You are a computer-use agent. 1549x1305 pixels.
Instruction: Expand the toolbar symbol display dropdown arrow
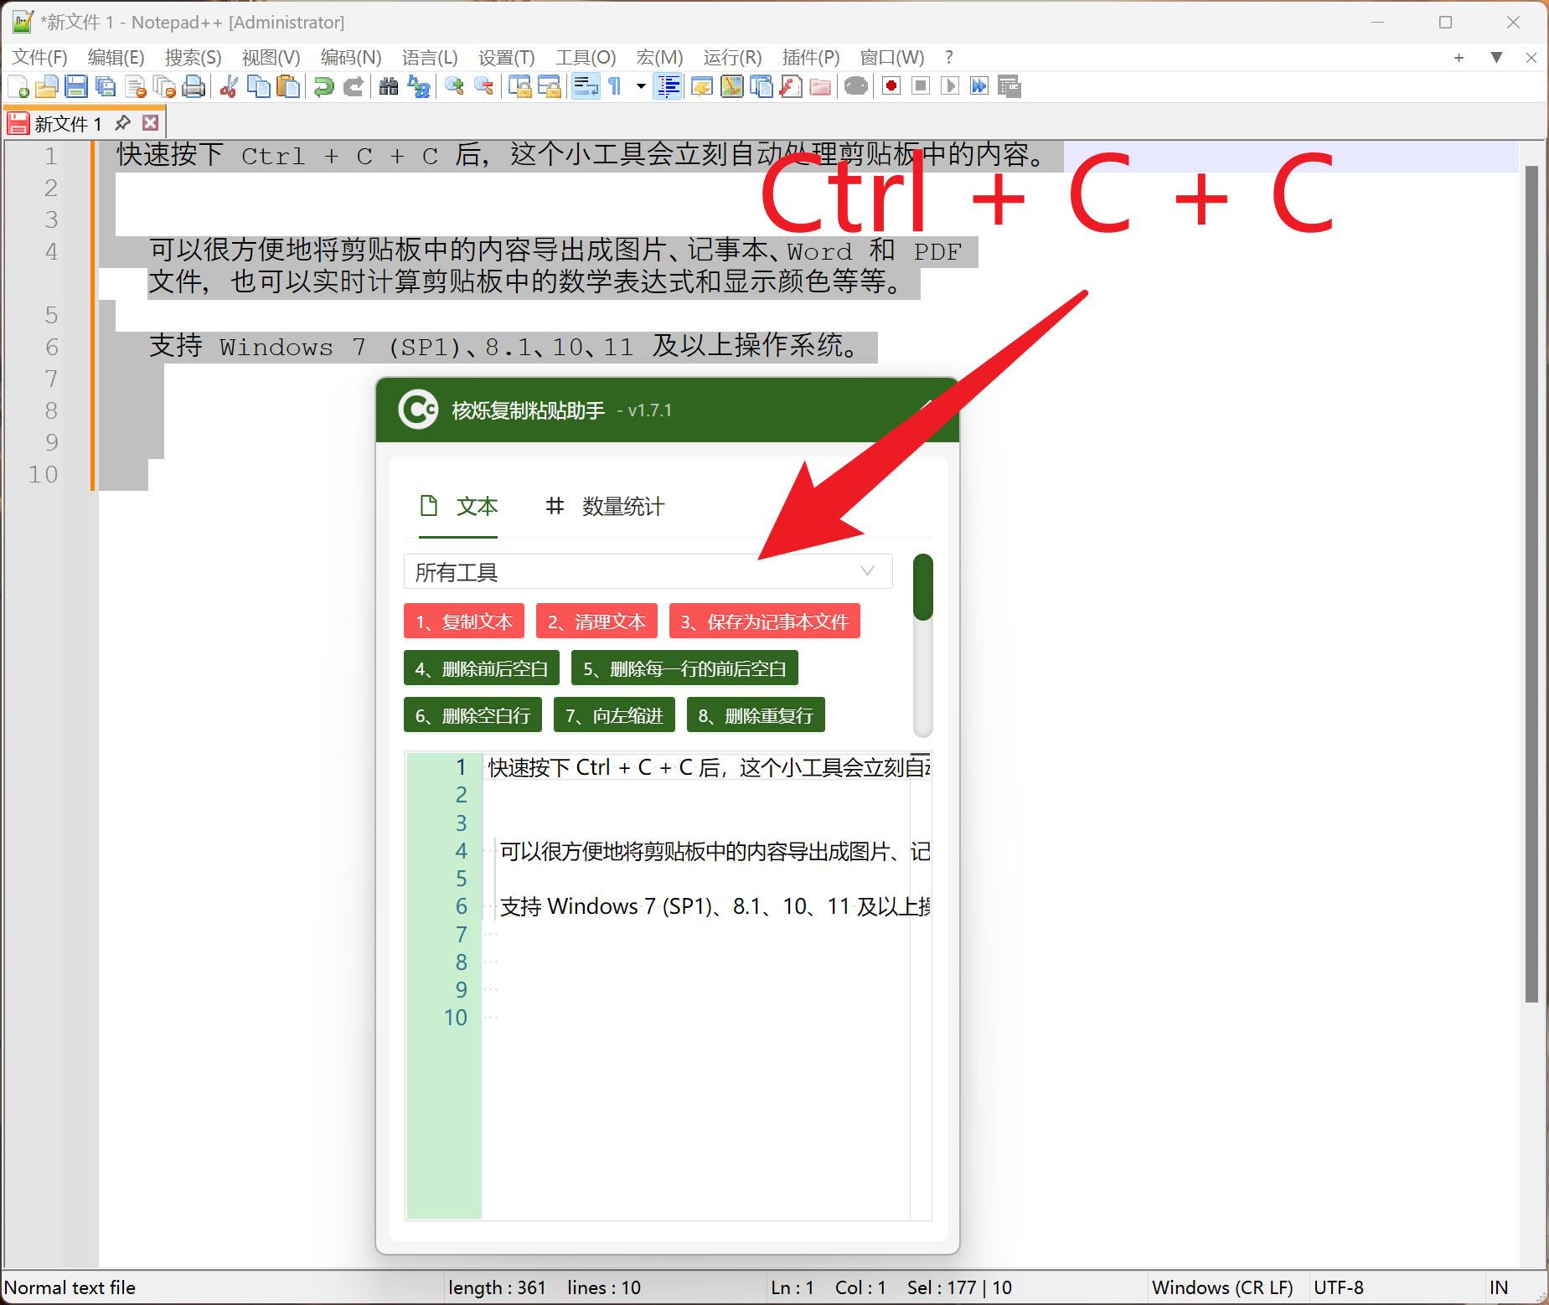(x=639, y=86)
